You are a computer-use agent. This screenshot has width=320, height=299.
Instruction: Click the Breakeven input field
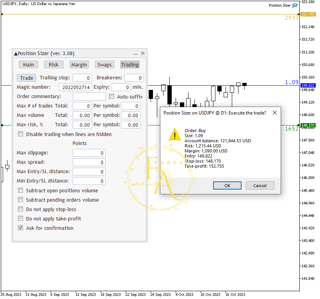click(134, 78)
